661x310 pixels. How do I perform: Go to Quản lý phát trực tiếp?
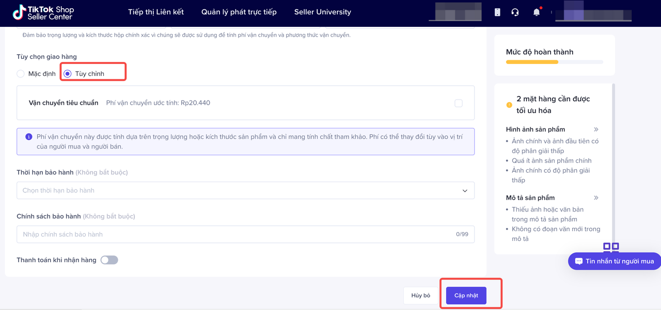[x=239, y=12]
